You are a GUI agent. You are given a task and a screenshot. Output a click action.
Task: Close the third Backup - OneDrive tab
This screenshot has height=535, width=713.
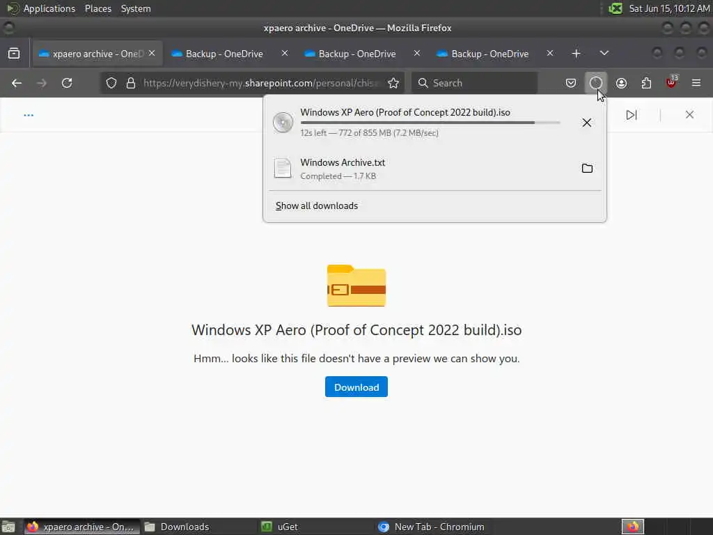(550, 53)
